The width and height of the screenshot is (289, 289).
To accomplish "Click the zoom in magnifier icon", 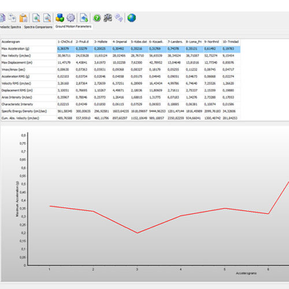I will (36, 18).
